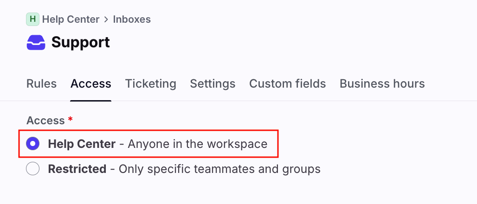This screenshot has height=204, width=477.
Task: Click the Access field label
Action: (x=45, y=121)
